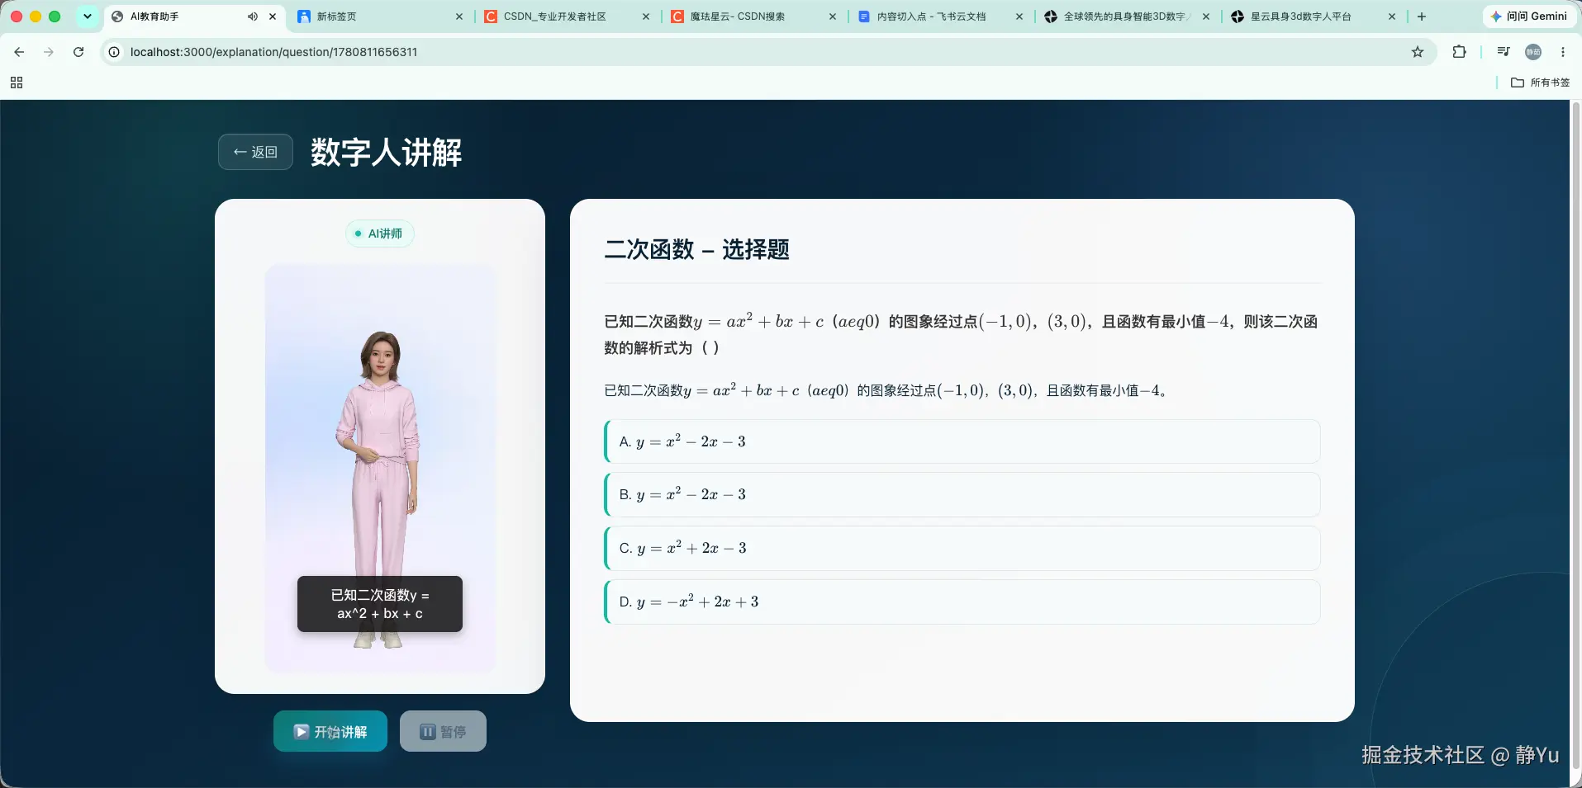Close the CSDN_专业开发者社区 tab
This screenshot has width=1582, height=788.
pyautogui.click(x=646, y=17)
